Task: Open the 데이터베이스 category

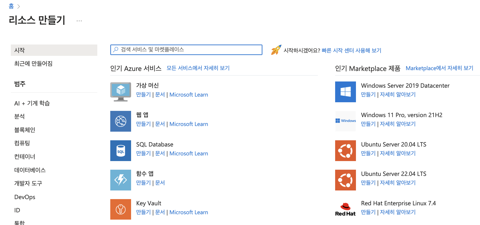Action: [30, 170]
